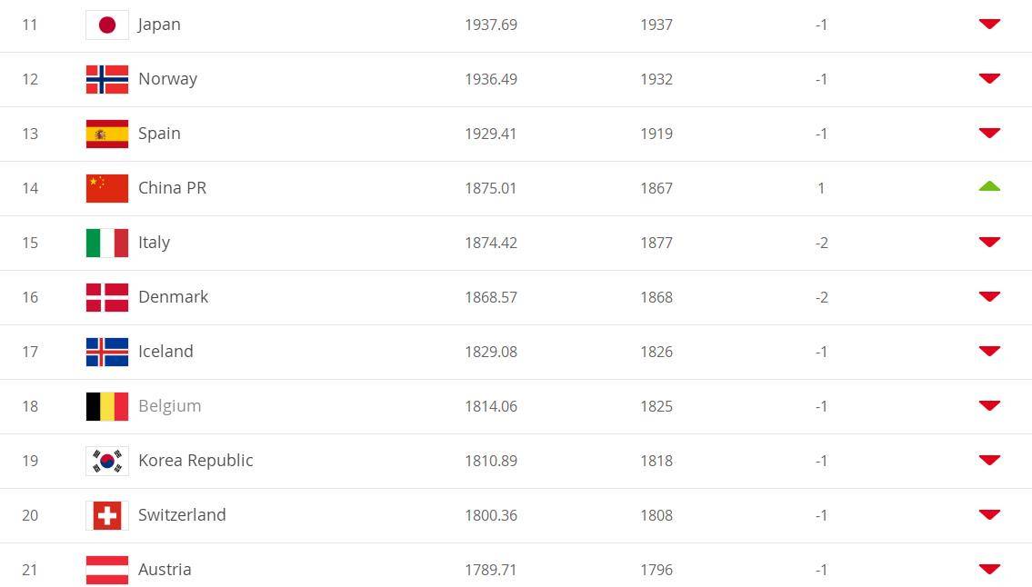
Task: Click Italy's total points 1874.42
Action: pyautogui.click(x=491, y=243)
